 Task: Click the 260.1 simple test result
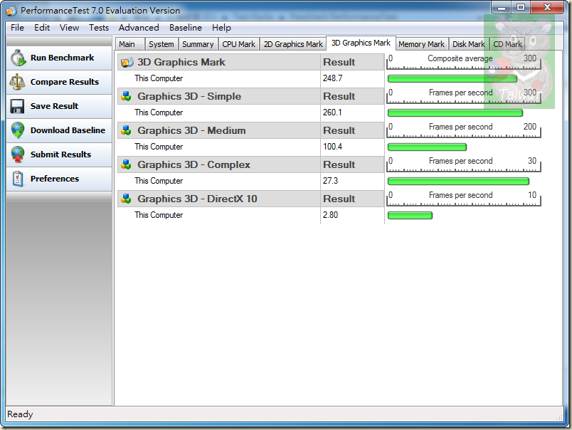[x=332, y=112]
